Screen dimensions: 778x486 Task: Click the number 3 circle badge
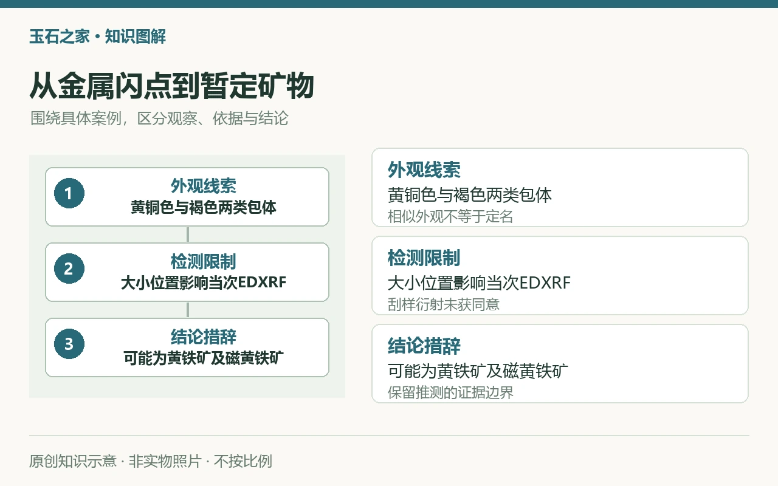coord(69,344)
